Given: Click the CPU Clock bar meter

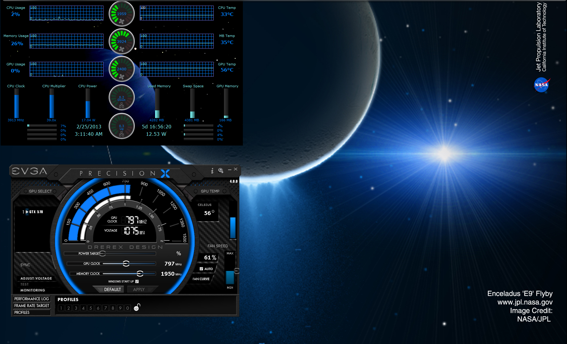Looking at the screenshot, I should (17, 103).
